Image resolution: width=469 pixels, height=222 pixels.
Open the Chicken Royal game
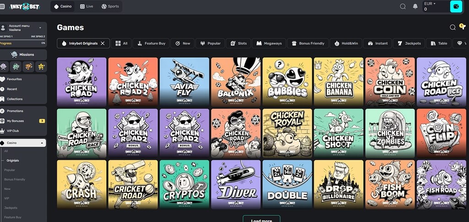pyautogui.click(x=287, y=133)
